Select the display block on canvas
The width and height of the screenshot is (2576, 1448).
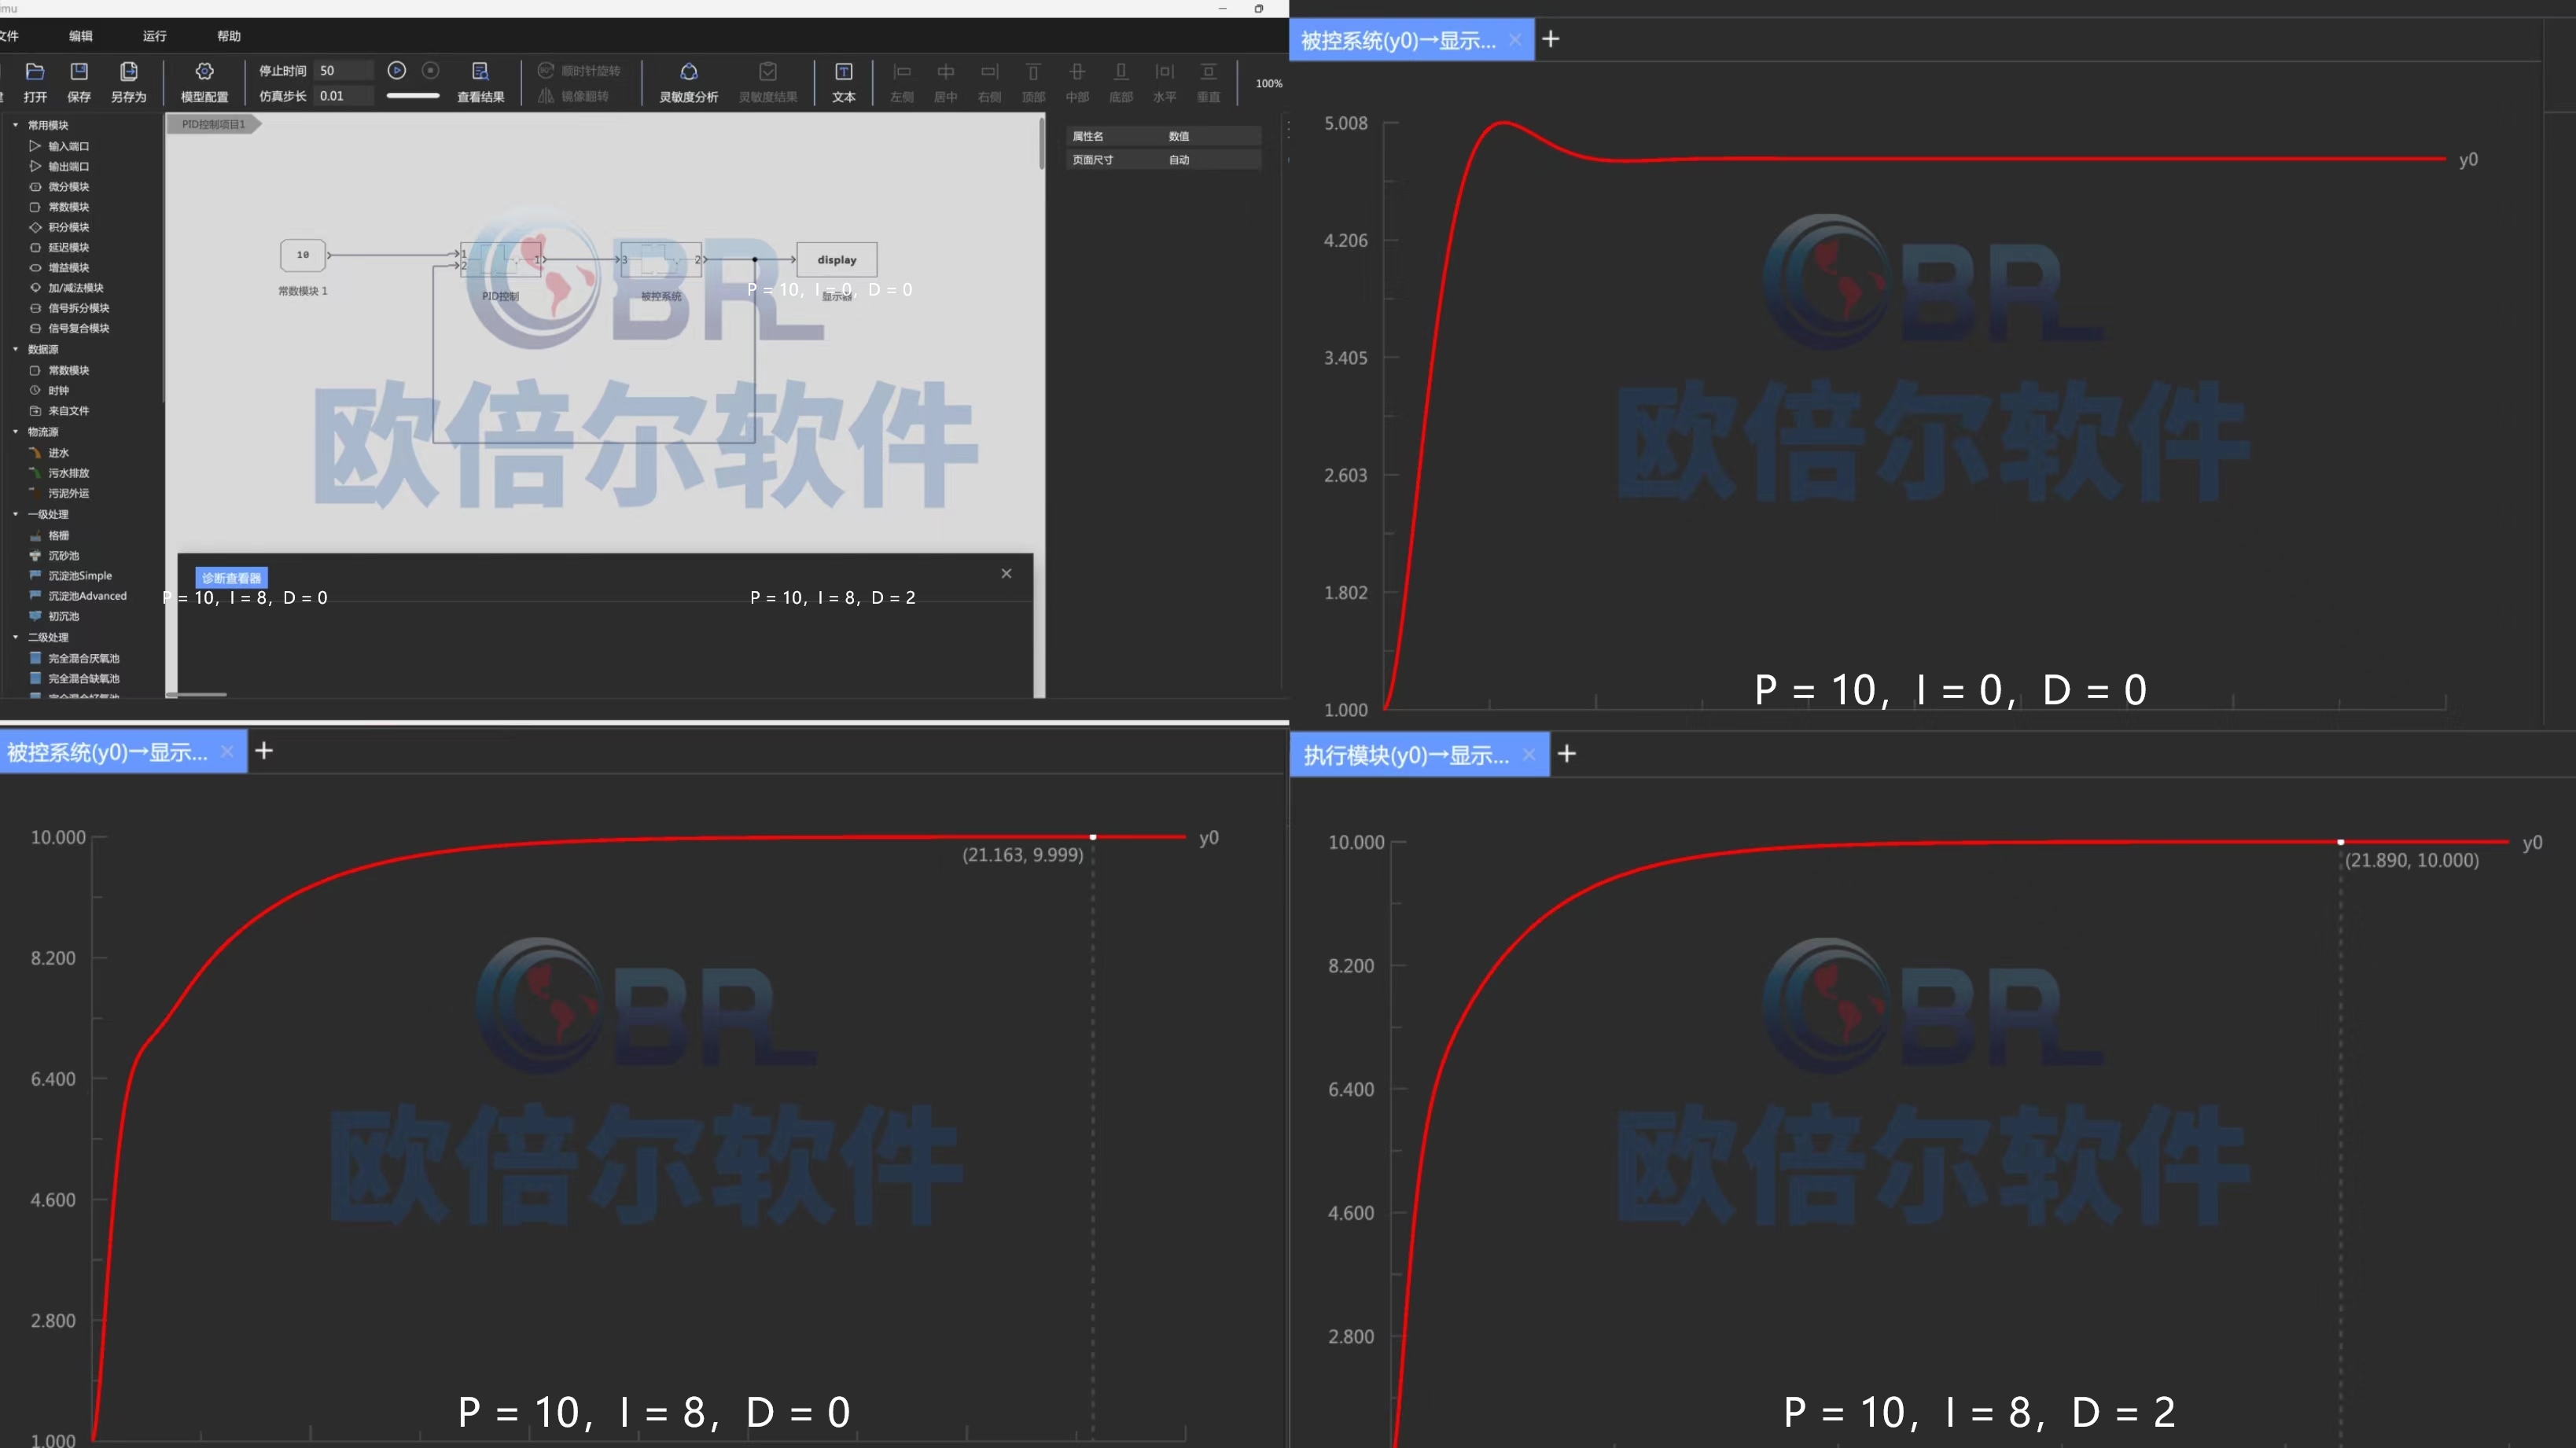point(837,260)
